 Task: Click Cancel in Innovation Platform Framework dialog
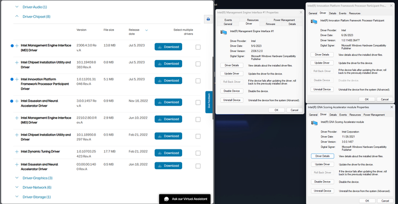385,99
